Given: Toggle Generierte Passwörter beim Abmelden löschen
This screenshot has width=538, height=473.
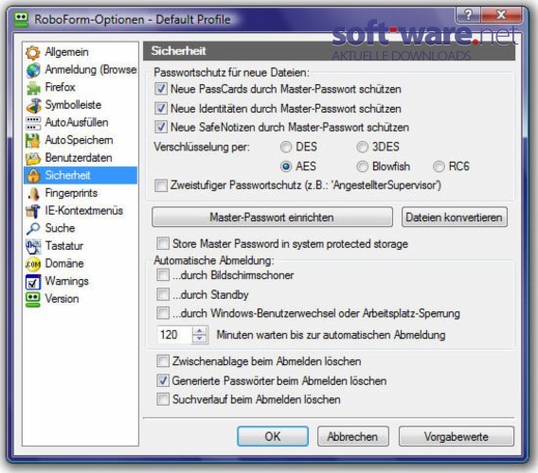Looking at the screenshot, I should click(x=163, y=380).
